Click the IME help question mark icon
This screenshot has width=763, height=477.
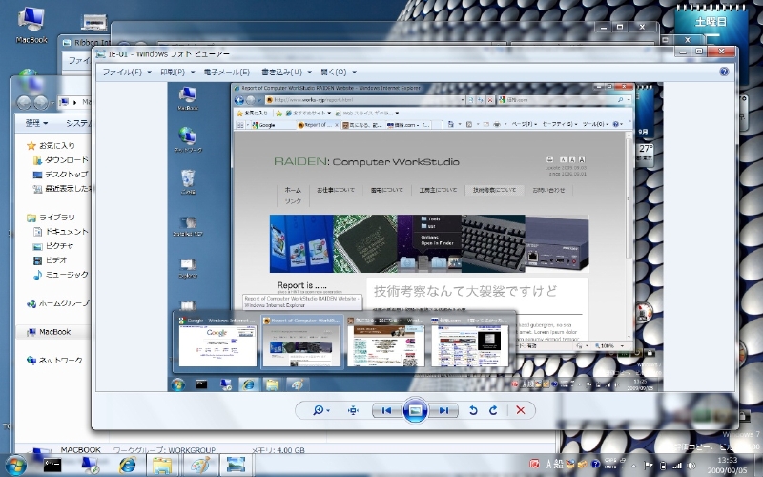pos(595,465)
